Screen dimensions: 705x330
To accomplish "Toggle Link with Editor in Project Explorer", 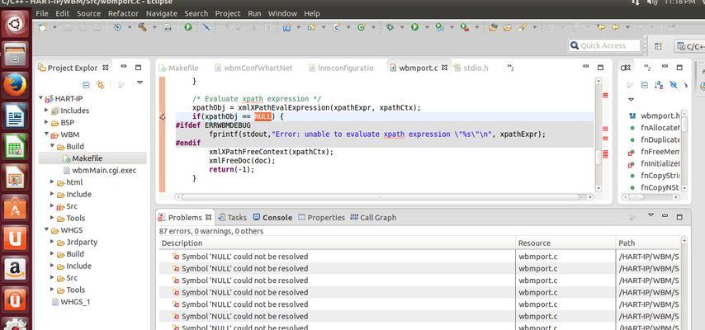I will tap(101, 84).
